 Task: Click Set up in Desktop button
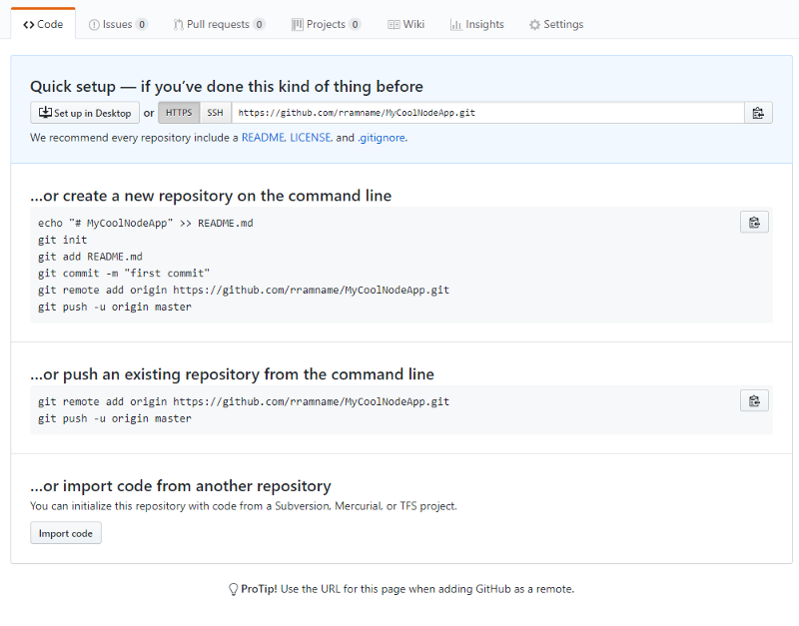click(x=85, y=113)
